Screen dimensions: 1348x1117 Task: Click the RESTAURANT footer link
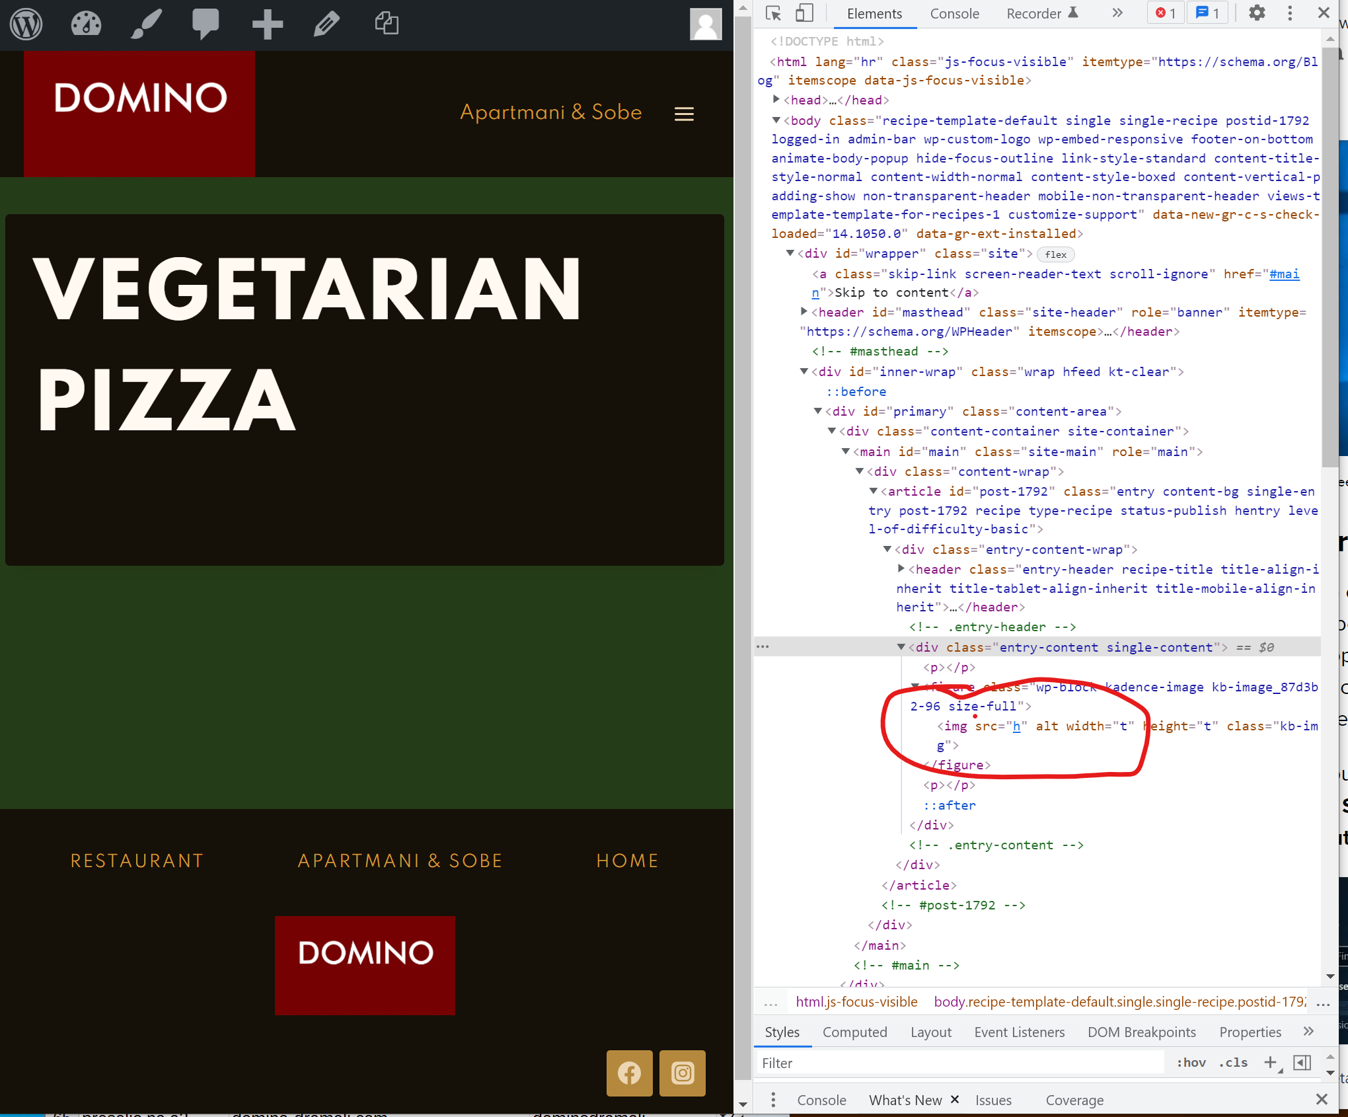(137, 861)
